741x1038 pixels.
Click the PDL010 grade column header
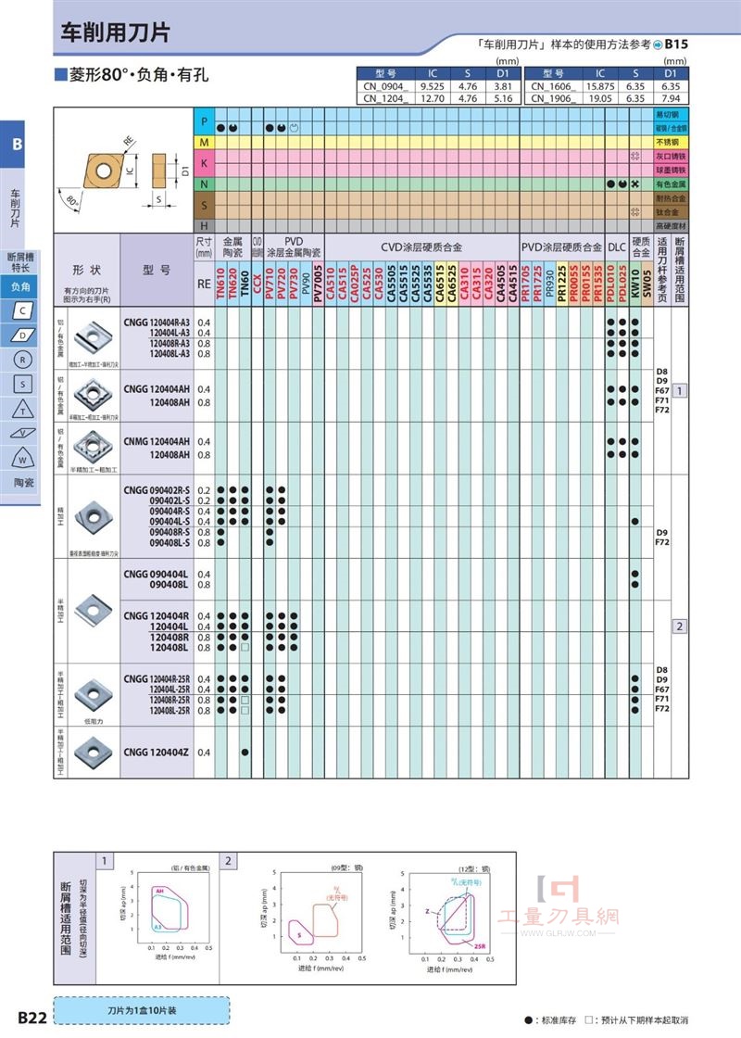point(610,284)
